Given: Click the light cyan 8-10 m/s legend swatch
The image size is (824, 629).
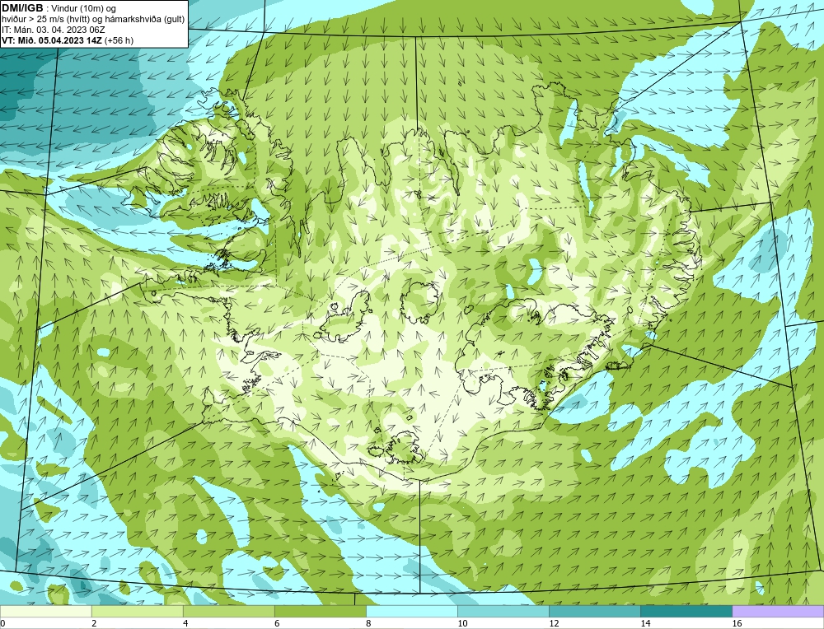Looking at the screenshot, I should click(x=412, y=611).
